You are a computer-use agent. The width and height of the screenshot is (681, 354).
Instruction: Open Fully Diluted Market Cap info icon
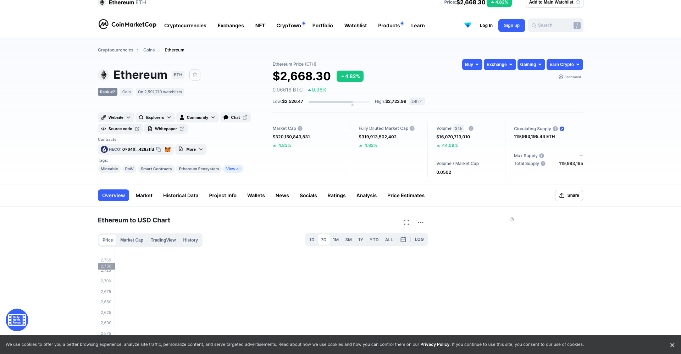pyautogui.click(x=412, y=128)
